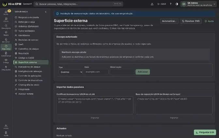
Task: Go to Reputação
Action: [x=31, y=53]
